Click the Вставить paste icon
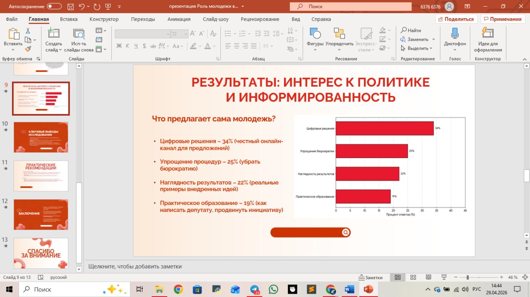This screenshot has width=530, height=297. coord(13,34)
